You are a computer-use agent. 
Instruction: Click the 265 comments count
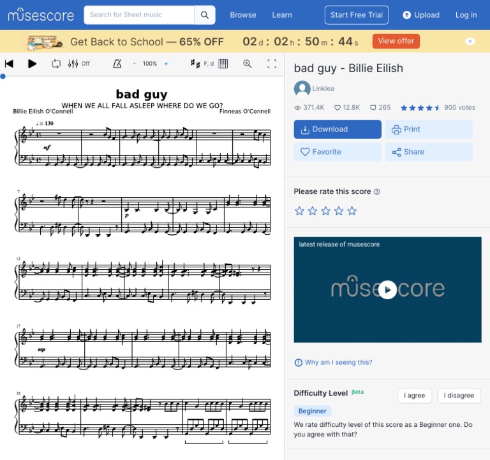pos(380,107)
